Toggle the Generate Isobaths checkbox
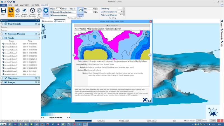Screen dimensions: 224x126 coord(51,15)
